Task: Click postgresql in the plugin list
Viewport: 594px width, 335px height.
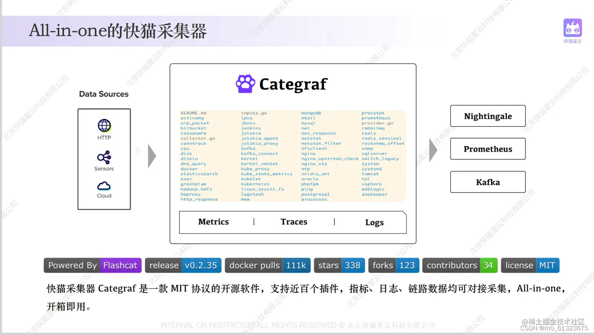Action: 315,194
